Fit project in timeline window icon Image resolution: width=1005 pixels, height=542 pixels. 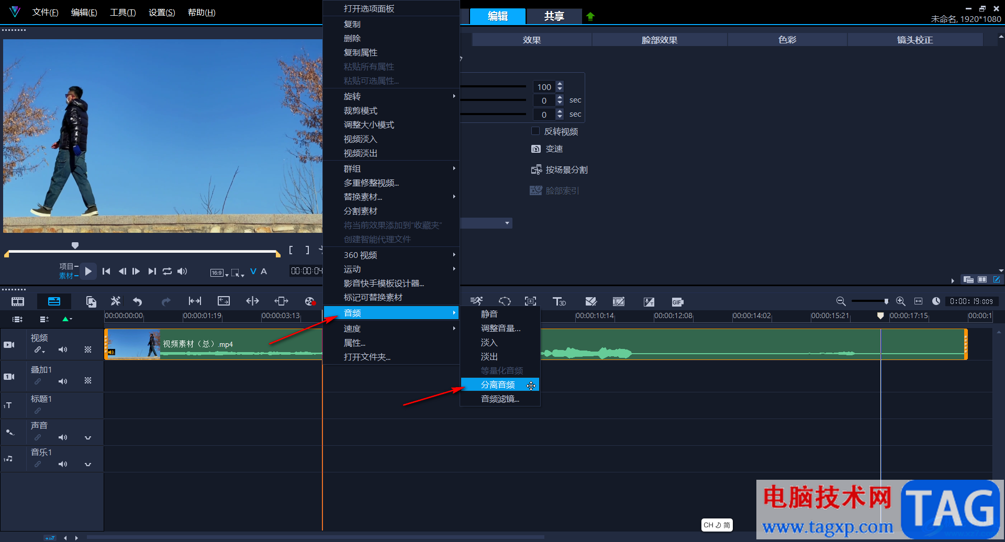(x=918, y=301)
